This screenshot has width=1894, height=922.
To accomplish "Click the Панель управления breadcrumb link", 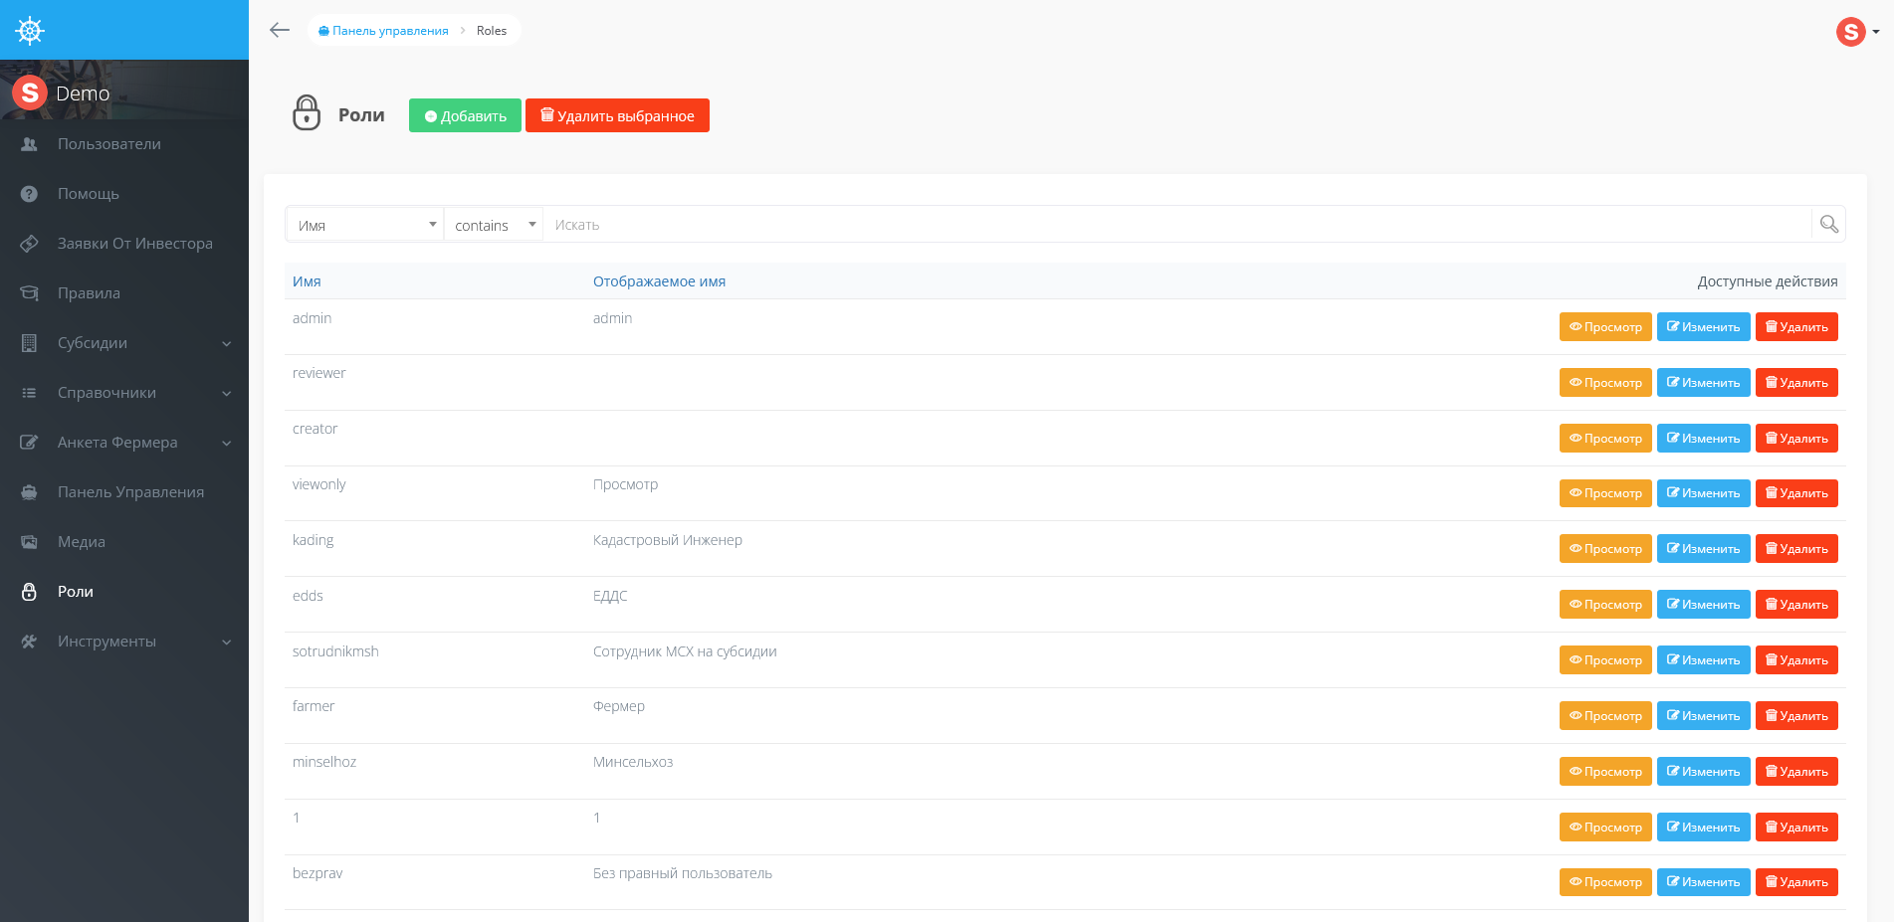I will pyautogui.click(x=389, y=31).
